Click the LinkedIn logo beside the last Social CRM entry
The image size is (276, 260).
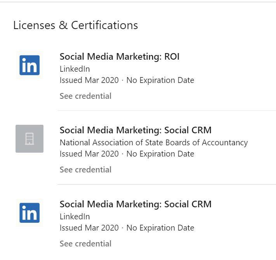tap(30, 213)
